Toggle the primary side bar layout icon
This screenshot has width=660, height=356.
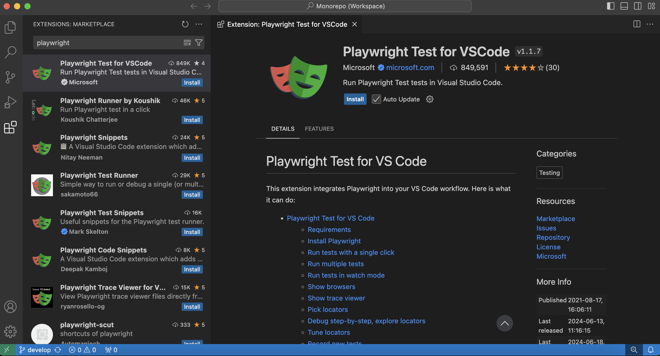(611, 6)
